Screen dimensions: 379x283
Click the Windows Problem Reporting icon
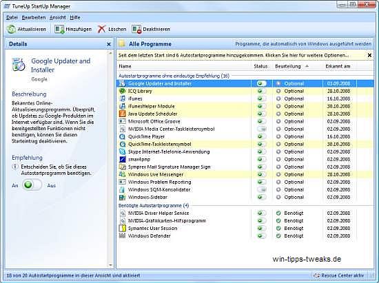point(123,182)
